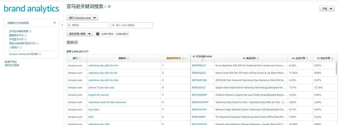Open ASIN link B08BZQJ6L2
Screen dimensions: 338x125
point(199,73)
